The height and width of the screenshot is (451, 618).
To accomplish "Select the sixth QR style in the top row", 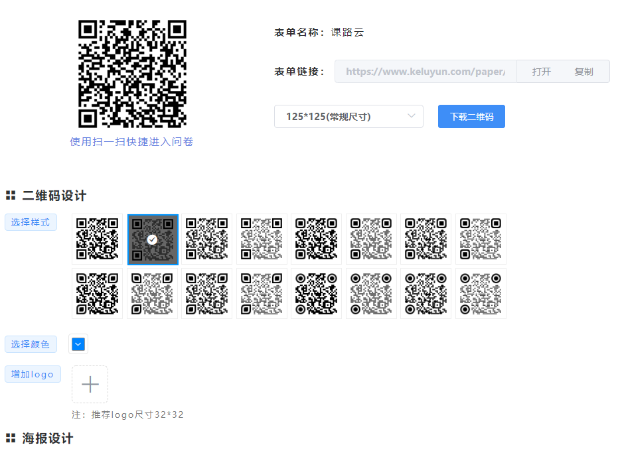I will coord(371,239).
